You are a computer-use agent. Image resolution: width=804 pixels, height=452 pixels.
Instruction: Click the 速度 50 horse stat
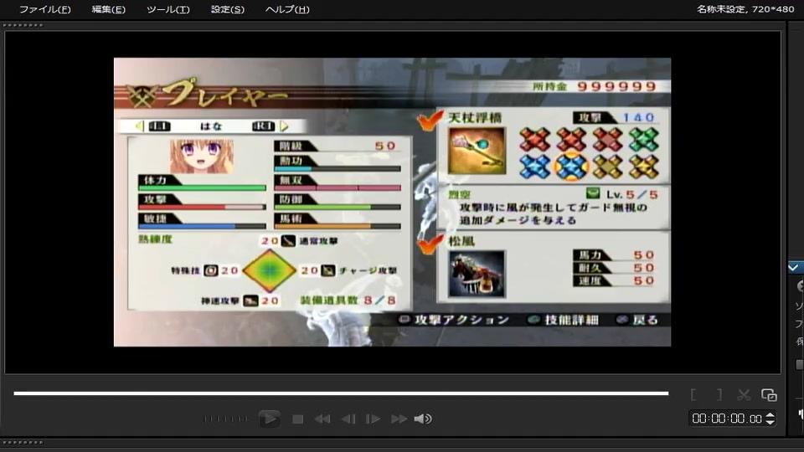point(614,280)
